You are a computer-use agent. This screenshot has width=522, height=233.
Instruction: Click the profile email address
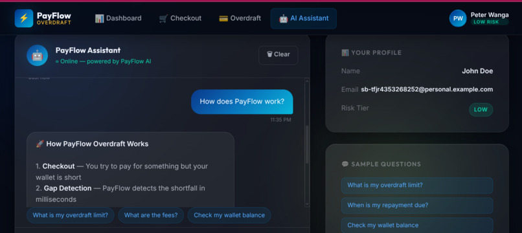click(x=427, y=89)
